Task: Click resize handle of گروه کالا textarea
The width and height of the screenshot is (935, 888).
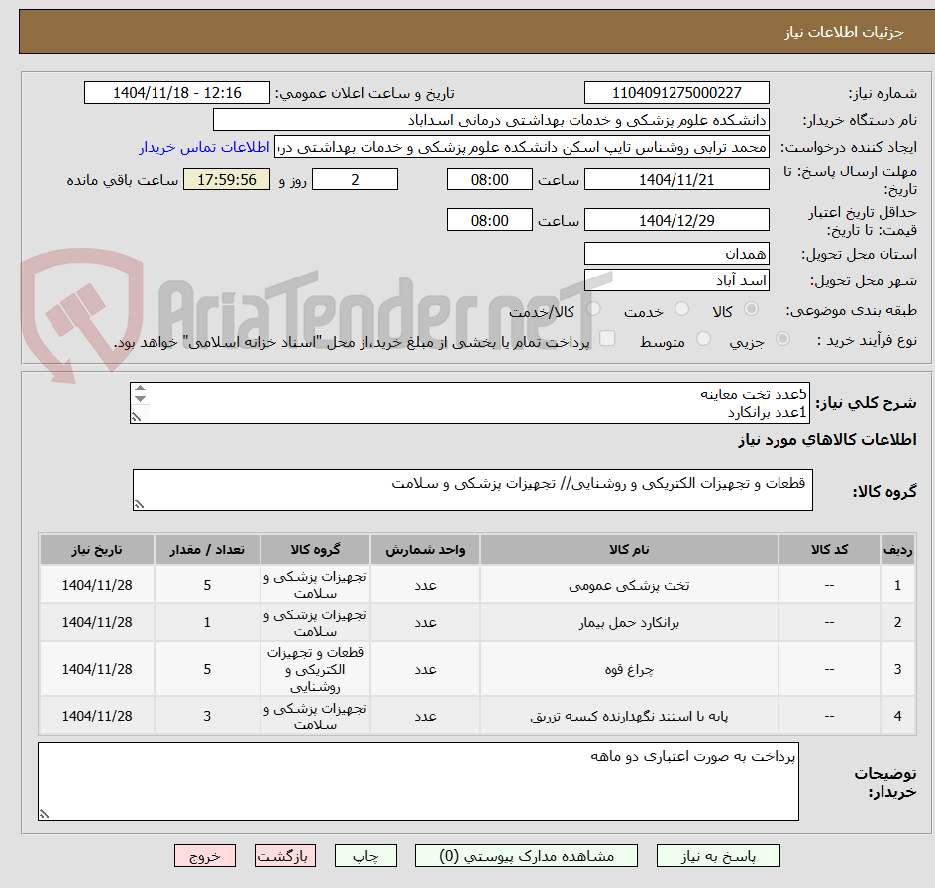Action: [x=139, y=504]
